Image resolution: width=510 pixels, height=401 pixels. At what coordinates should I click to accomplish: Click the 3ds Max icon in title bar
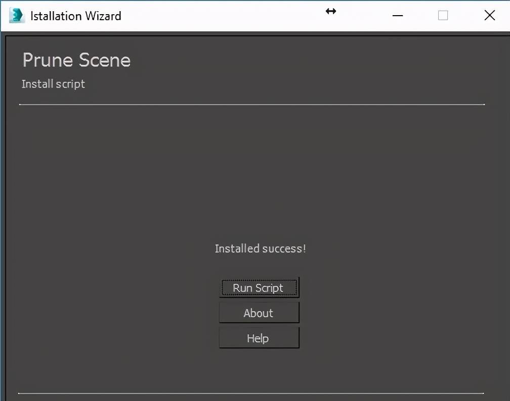coord(17,15)
